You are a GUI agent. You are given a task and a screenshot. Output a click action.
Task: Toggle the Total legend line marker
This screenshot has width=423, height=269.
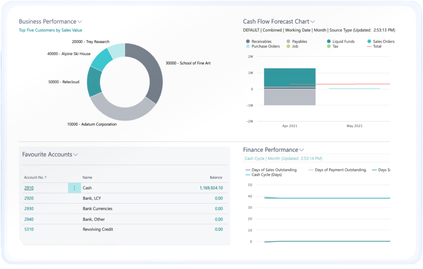(369, 46)
